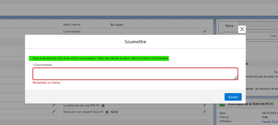Screen dimensions: 278x125
Task: Grab the Commentaire text area resize handle
Action: click(x=235, y=77)
